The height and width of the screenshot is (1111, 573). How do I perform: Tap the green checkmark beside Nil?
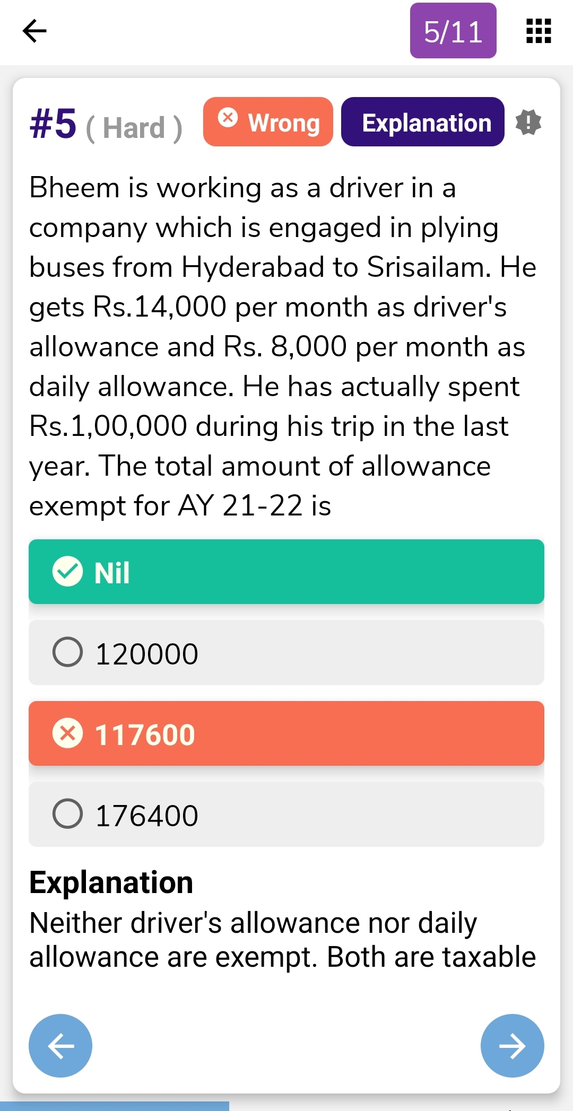tap(67, 572)
